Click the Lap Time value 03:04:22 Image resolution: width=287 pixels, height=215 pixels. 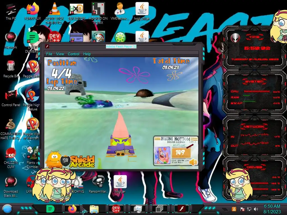click(56, 88)
